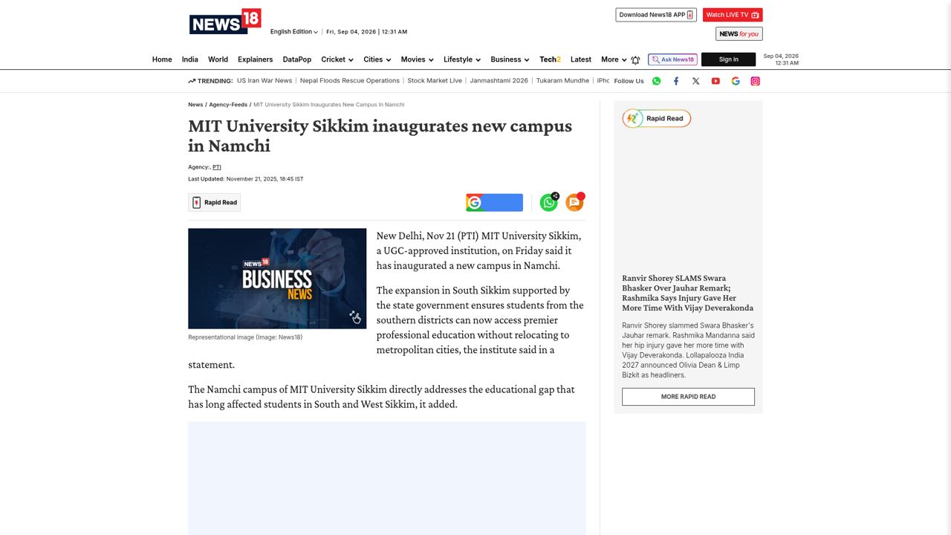Open trending topic Nepal Floods Rescue Operations

[350, 81]
